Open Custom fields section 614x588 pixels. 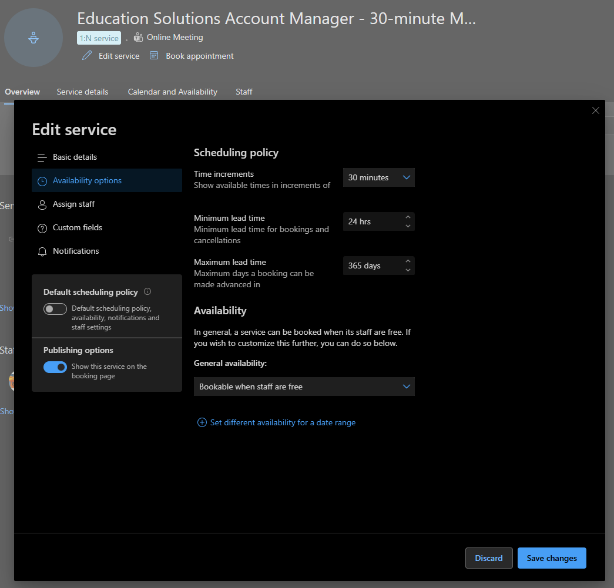(107, 227)
